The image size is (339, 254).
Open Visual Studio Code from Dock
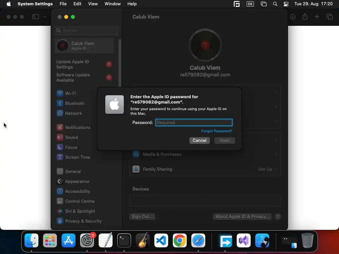161,240
